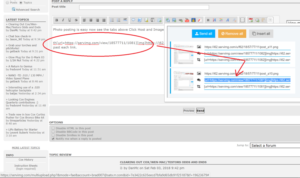Open the Instruction Sheets link
300x178 pixels.
[x=26, y=166]
